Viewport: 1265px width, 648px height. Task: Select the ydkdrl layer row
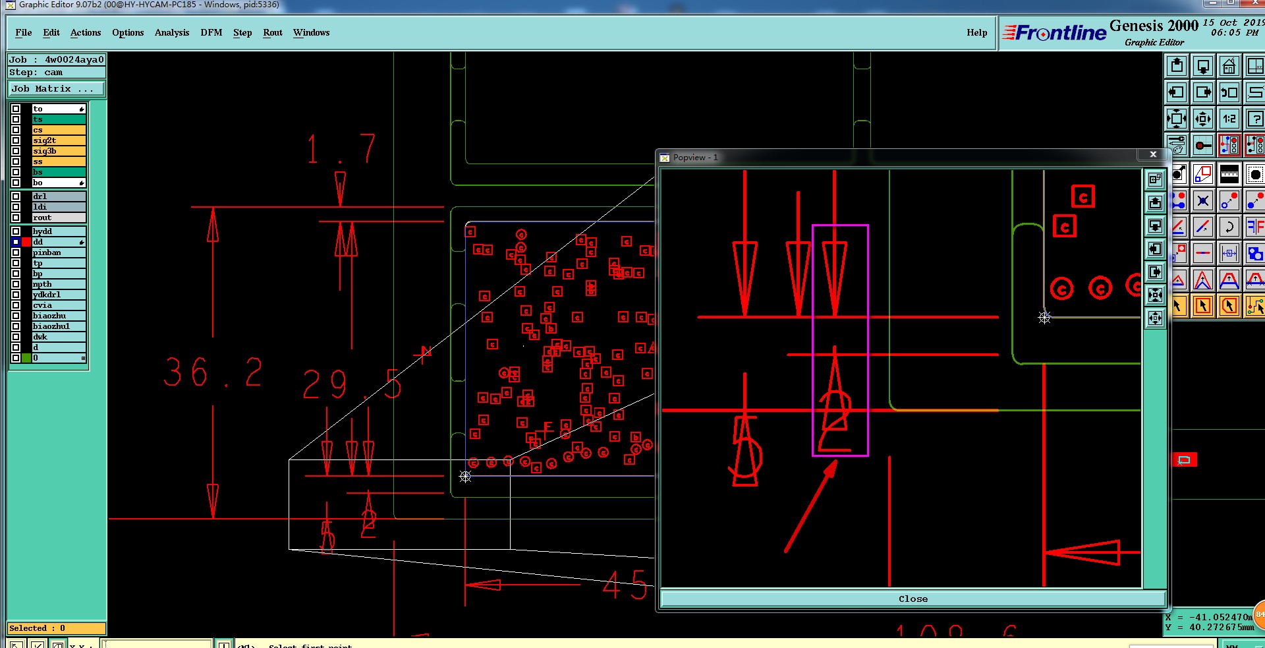click(x=59, y=295)
